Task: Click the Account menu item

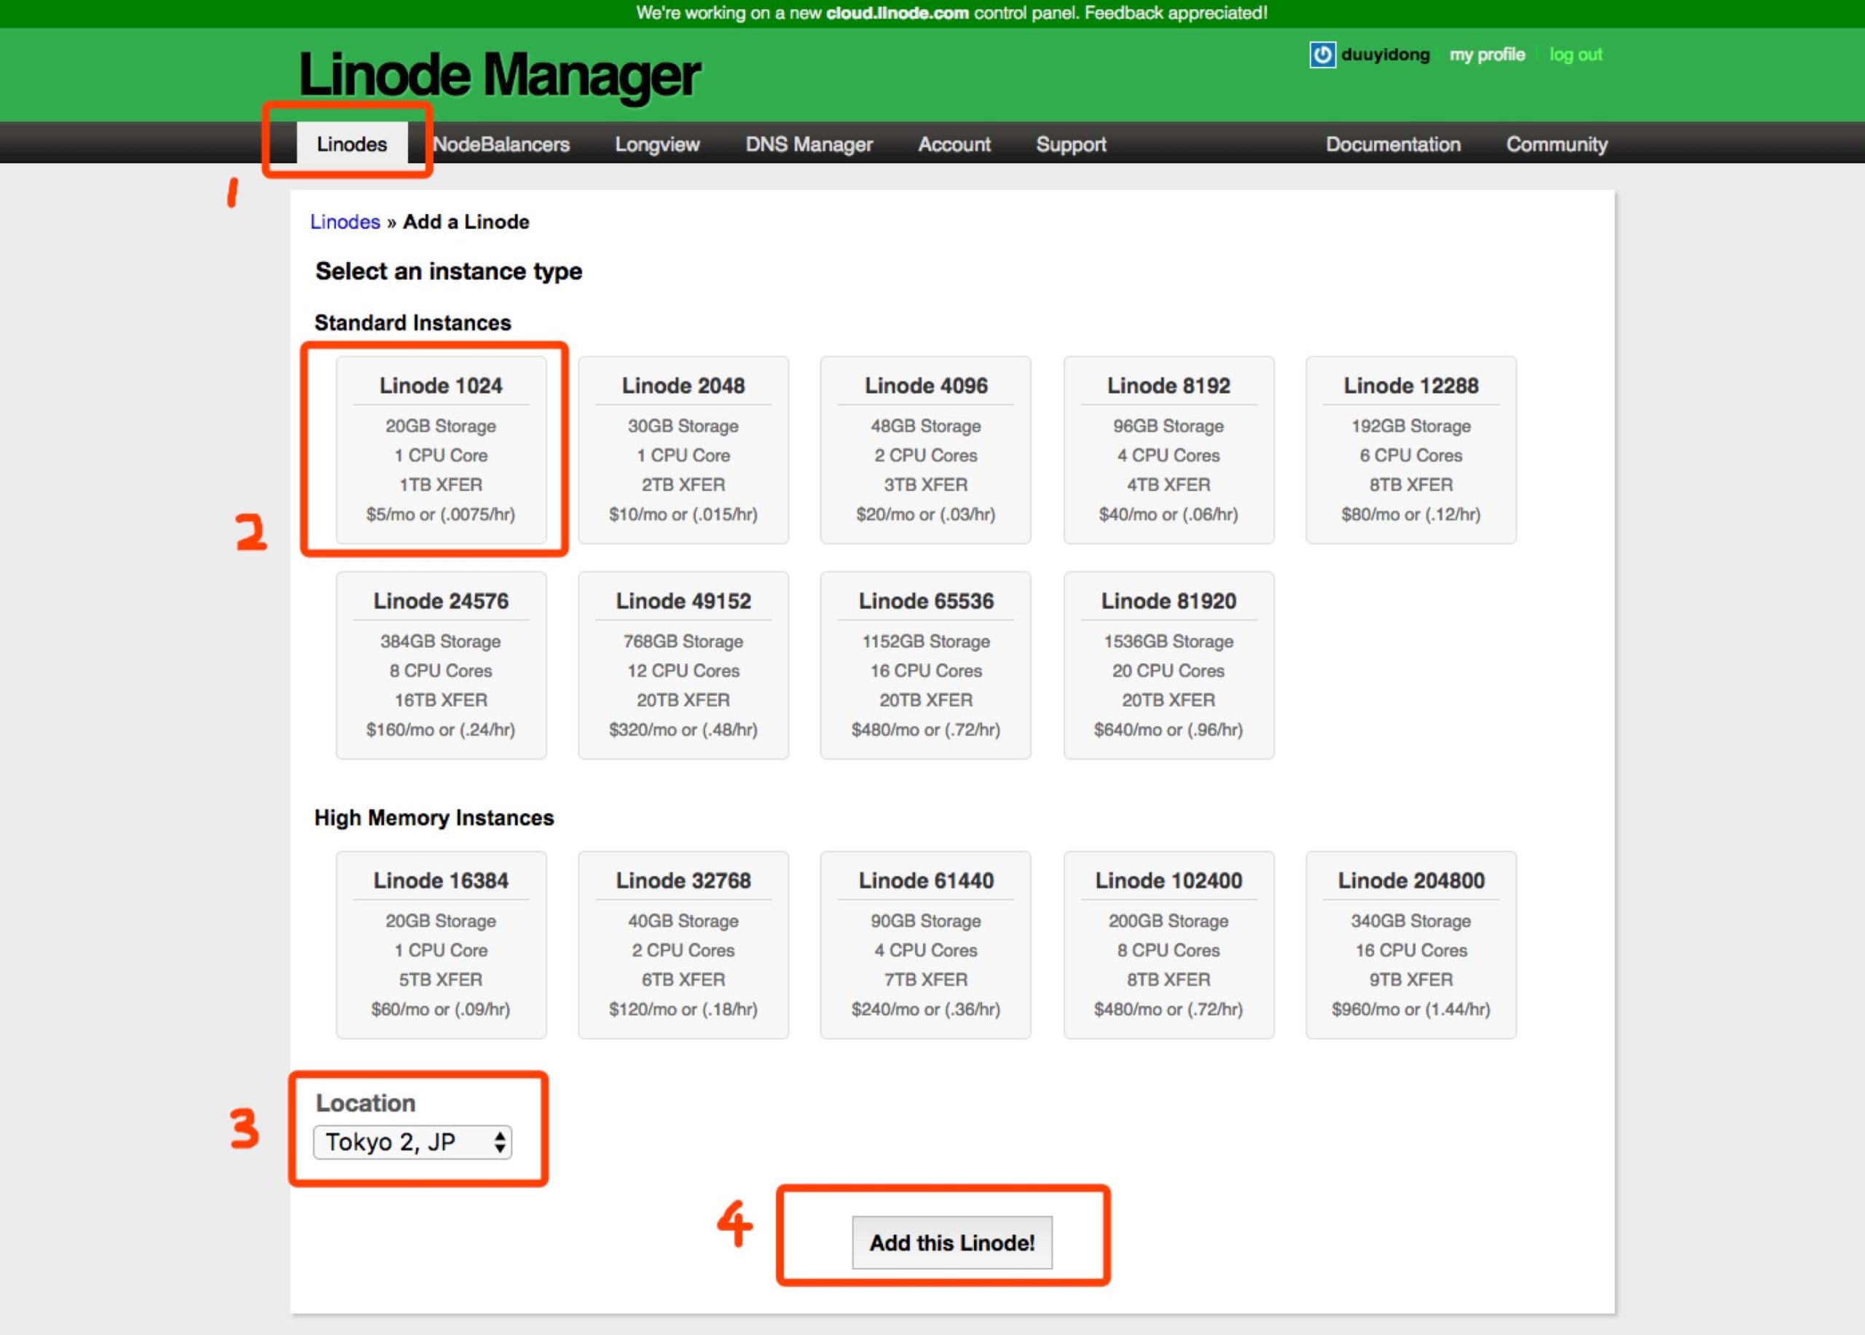Action: pyautogui.click(x=952, y=143)
